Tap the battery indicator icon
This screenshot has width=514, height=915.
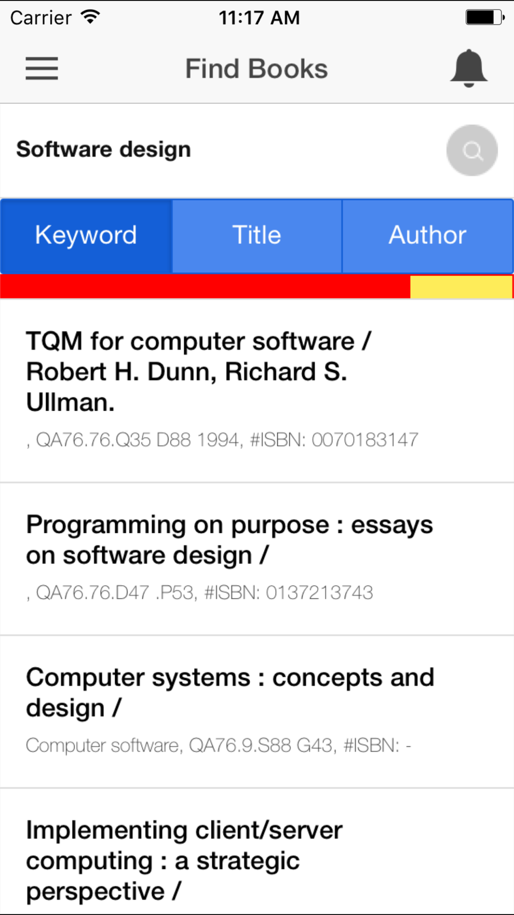tap(485, 17)
